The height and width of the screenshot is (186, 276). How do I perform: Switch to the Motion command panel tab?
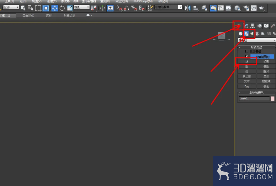[260, 26]
